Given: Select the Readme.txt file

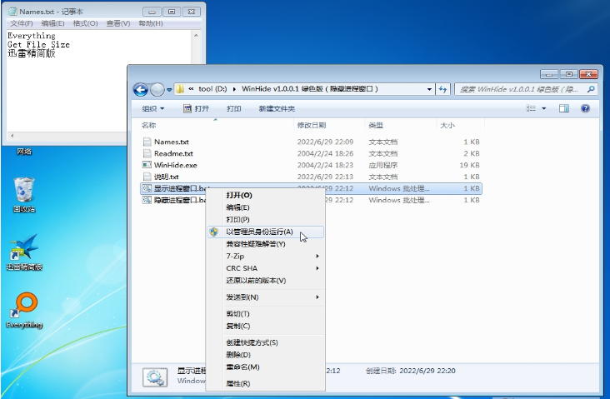Looking at the screenshot, I should pyautogui.click(x=311, y=153).
